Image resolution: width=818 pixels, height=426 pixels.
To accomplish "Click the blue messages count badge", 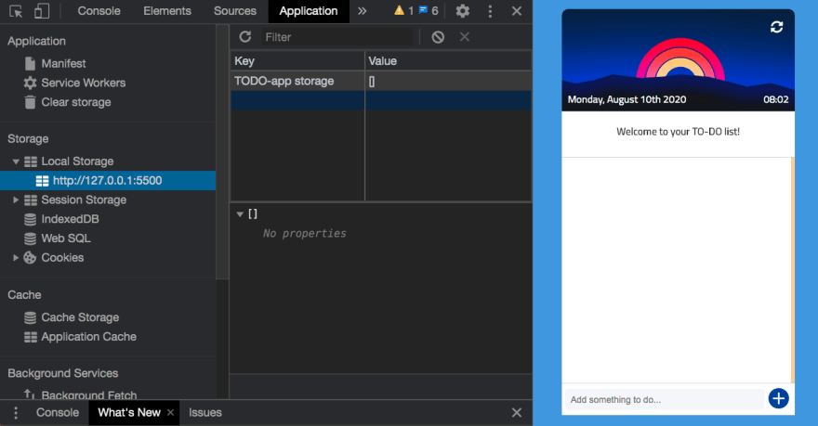I will (429, 10).
